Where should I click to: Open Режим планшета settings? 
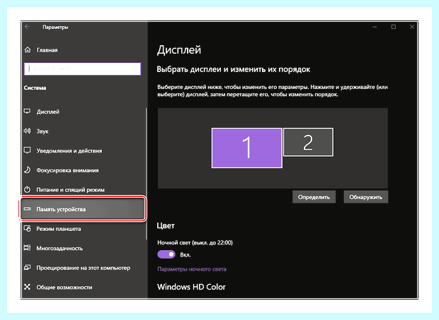coord(59,229)
